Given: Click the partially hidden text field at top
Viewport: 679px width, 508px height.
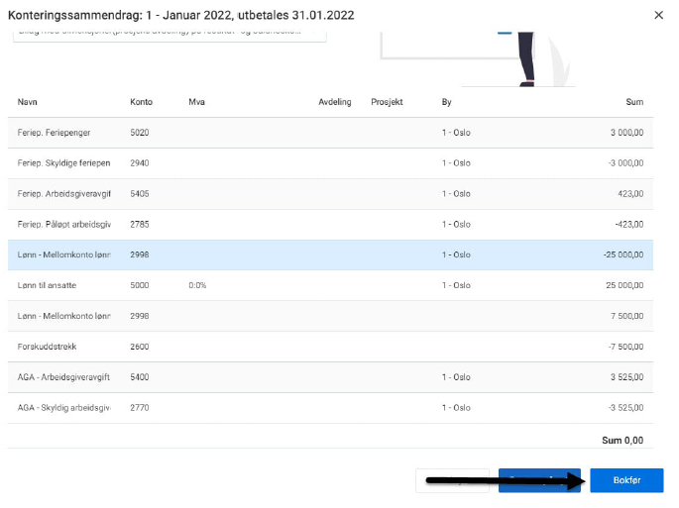Looking at the screenshot, I should (169, 32).
